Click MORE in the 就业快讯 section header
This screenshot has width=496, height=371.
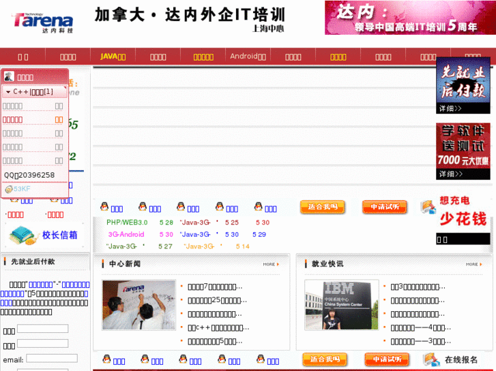coord(473,264)
